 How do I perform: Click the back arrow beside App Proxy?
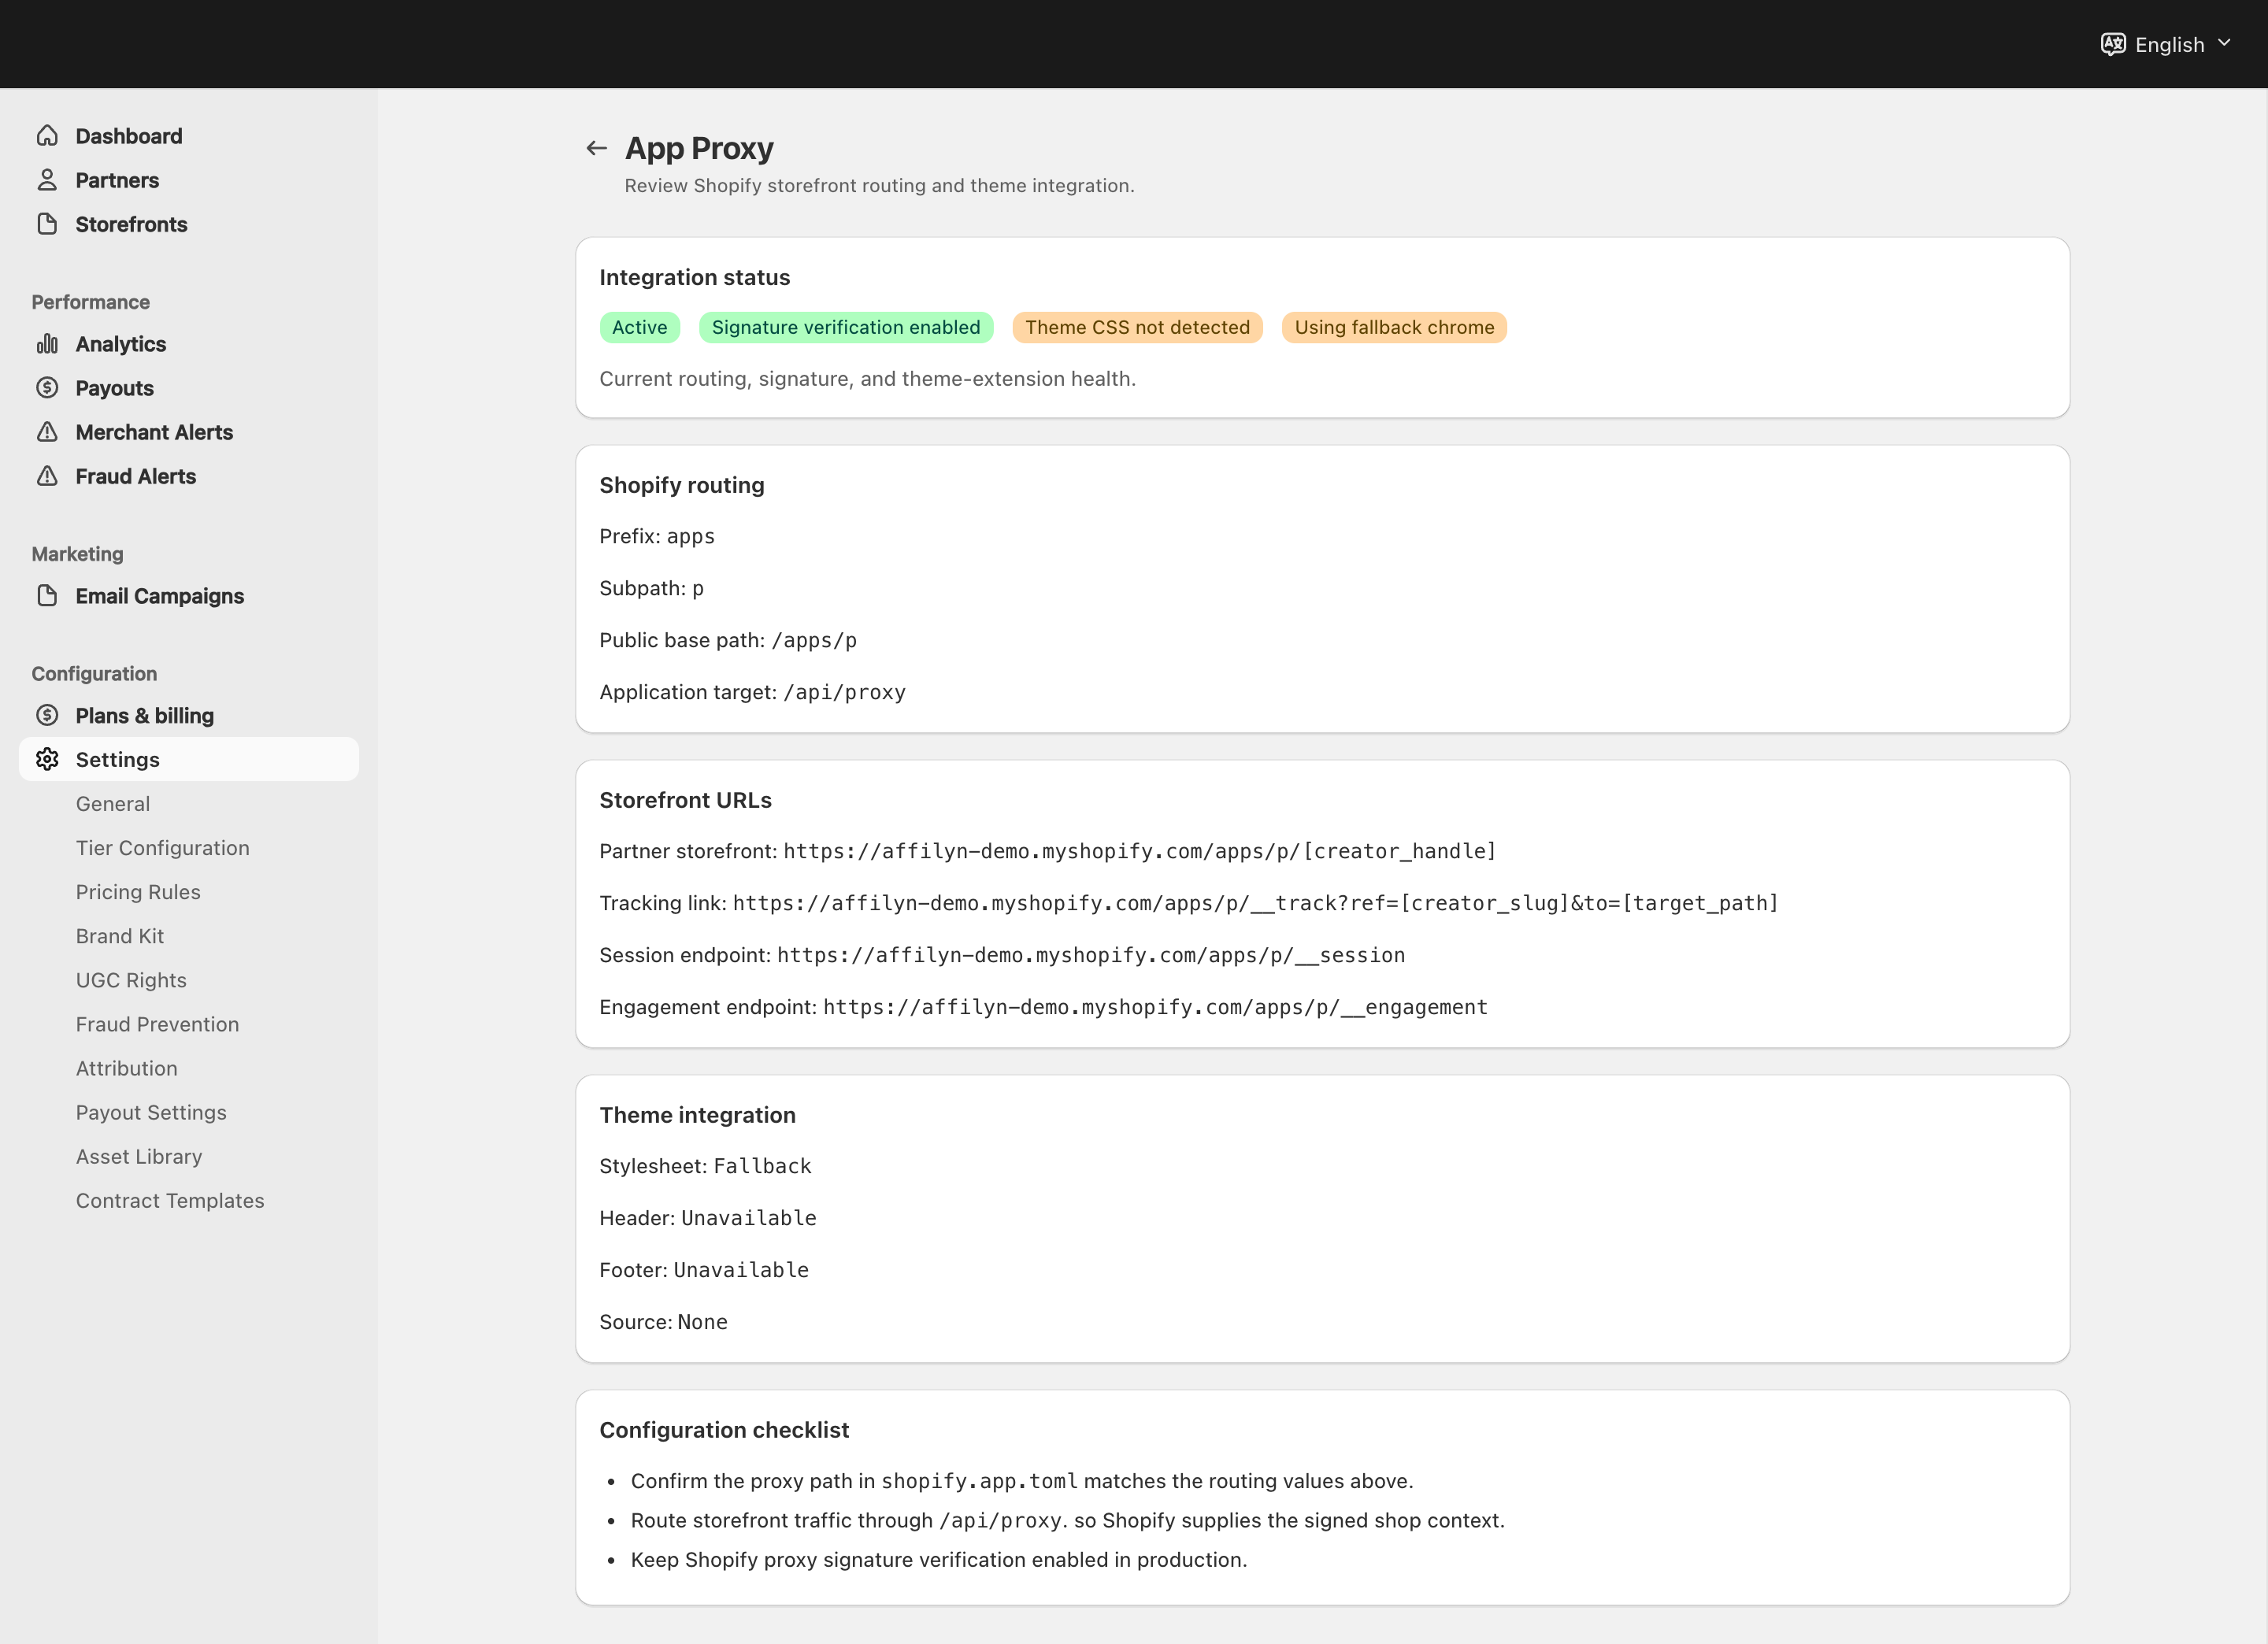[596, 148]
